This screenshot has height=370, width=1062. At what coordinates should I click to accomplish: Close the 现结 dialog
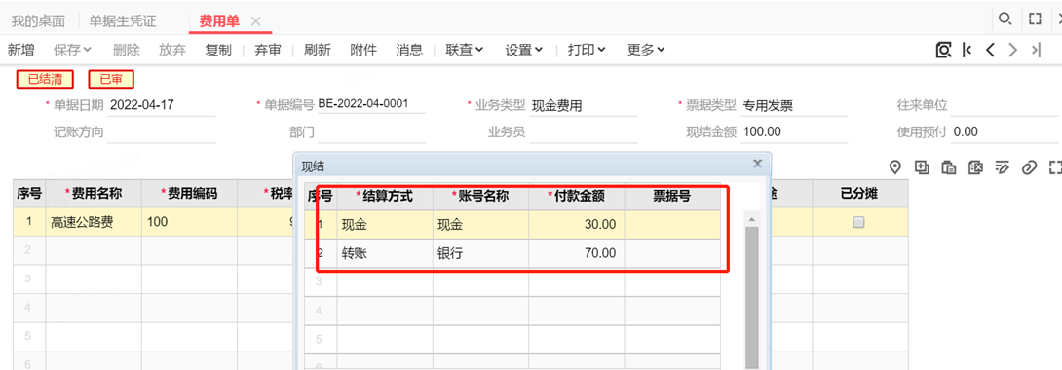click(757, 164)
